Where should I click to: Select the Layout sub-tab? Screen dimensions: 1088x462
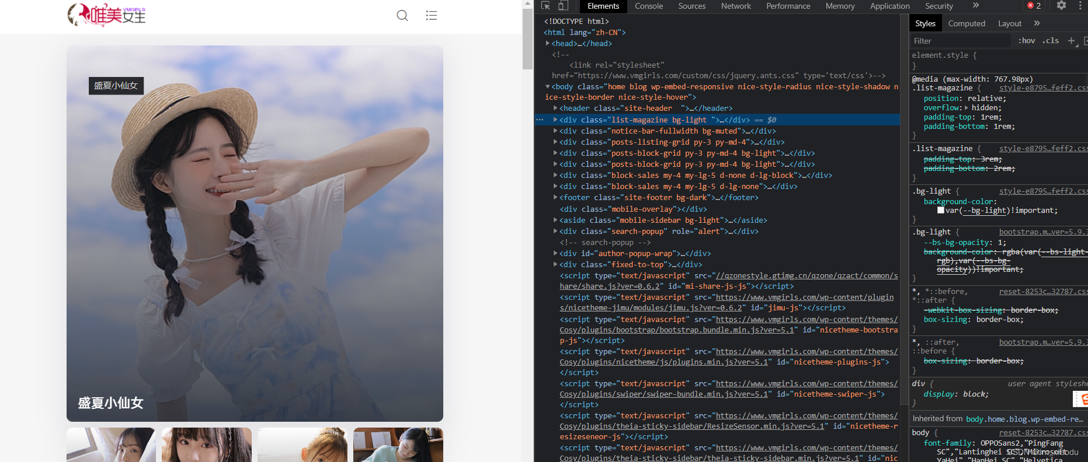click(1010, 23)
